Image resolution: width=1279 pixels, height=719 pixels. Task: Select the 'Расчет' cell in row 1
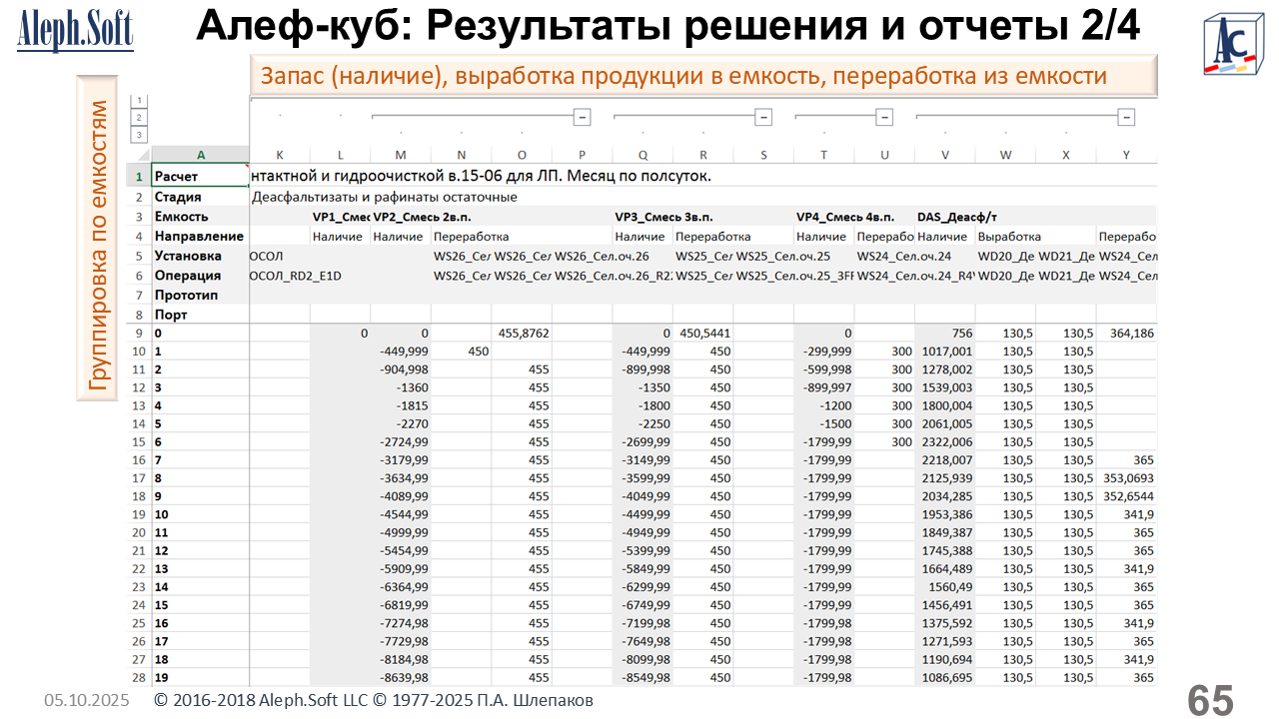(200, 177)
